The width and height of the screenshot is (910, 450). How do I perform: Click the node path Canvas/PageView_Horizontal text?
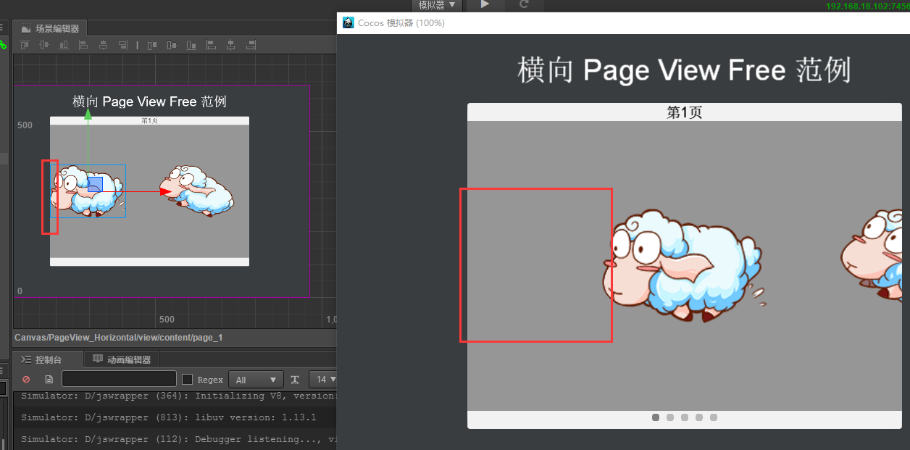click(118, 338)
